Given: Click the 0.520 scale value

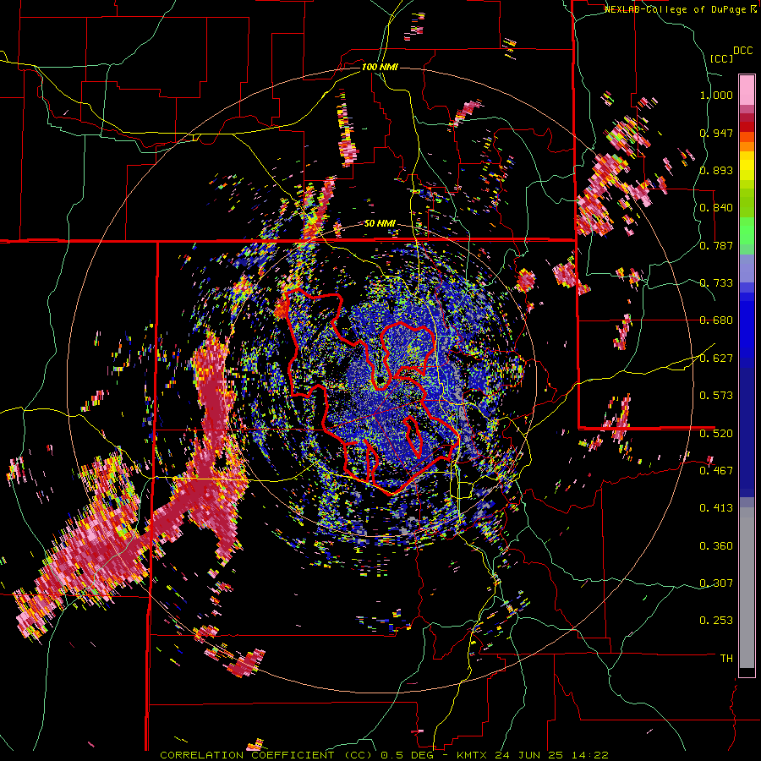Looking at the screenshot, I should coord(716,434).
